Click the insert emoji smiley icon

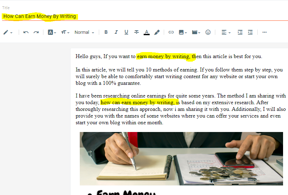coord(208,32)
